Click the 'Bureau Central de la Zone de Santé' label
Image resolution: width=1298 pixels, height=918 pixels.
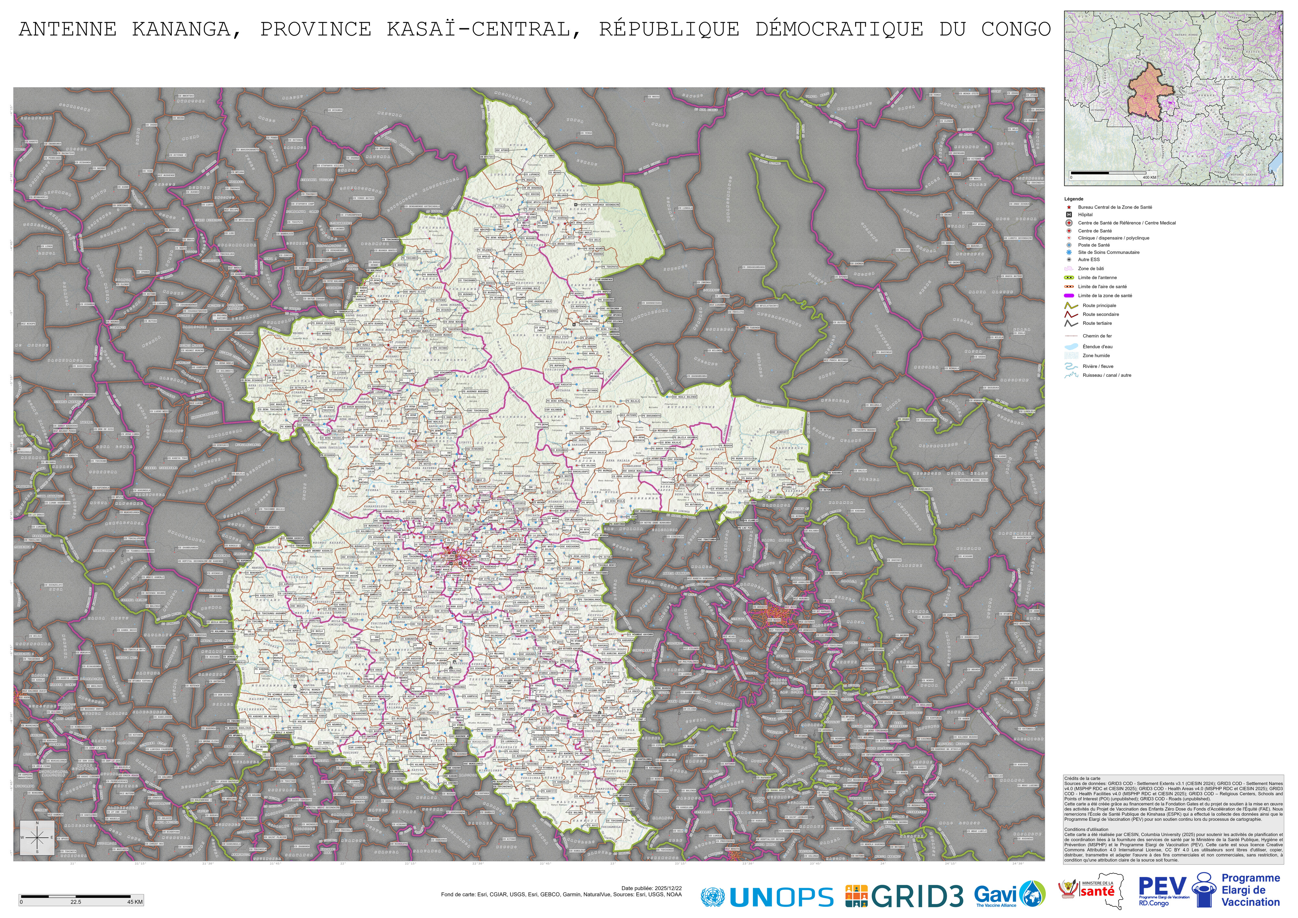pos(1115,207)
